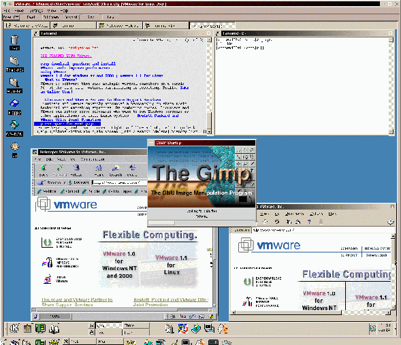Click the Forward icon in Netscape's toolbar
Screen dimensions: 401x345
[60, 168]
